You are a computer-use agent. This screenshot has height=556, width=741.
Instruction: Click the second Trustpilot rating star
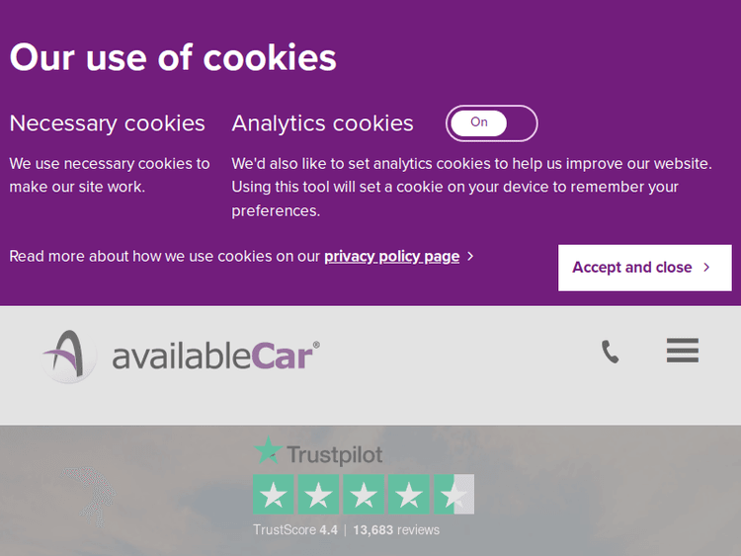[318, 495]
